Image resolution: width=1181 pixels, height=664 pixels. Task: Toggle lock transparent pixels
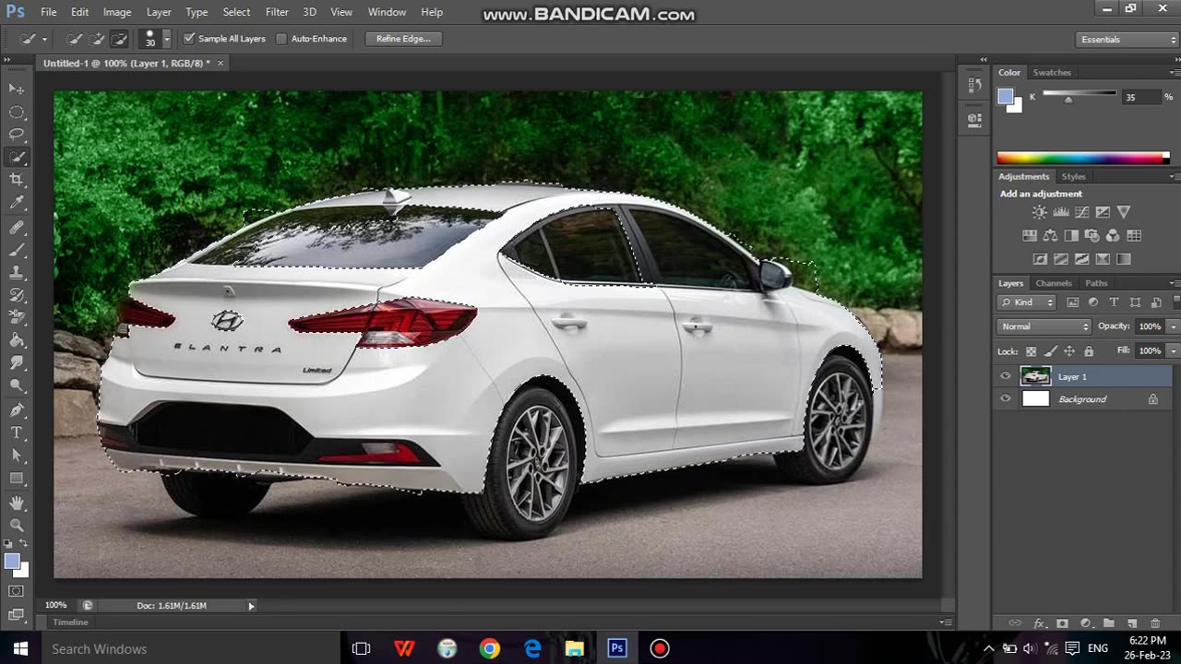tap(1032, 351)
